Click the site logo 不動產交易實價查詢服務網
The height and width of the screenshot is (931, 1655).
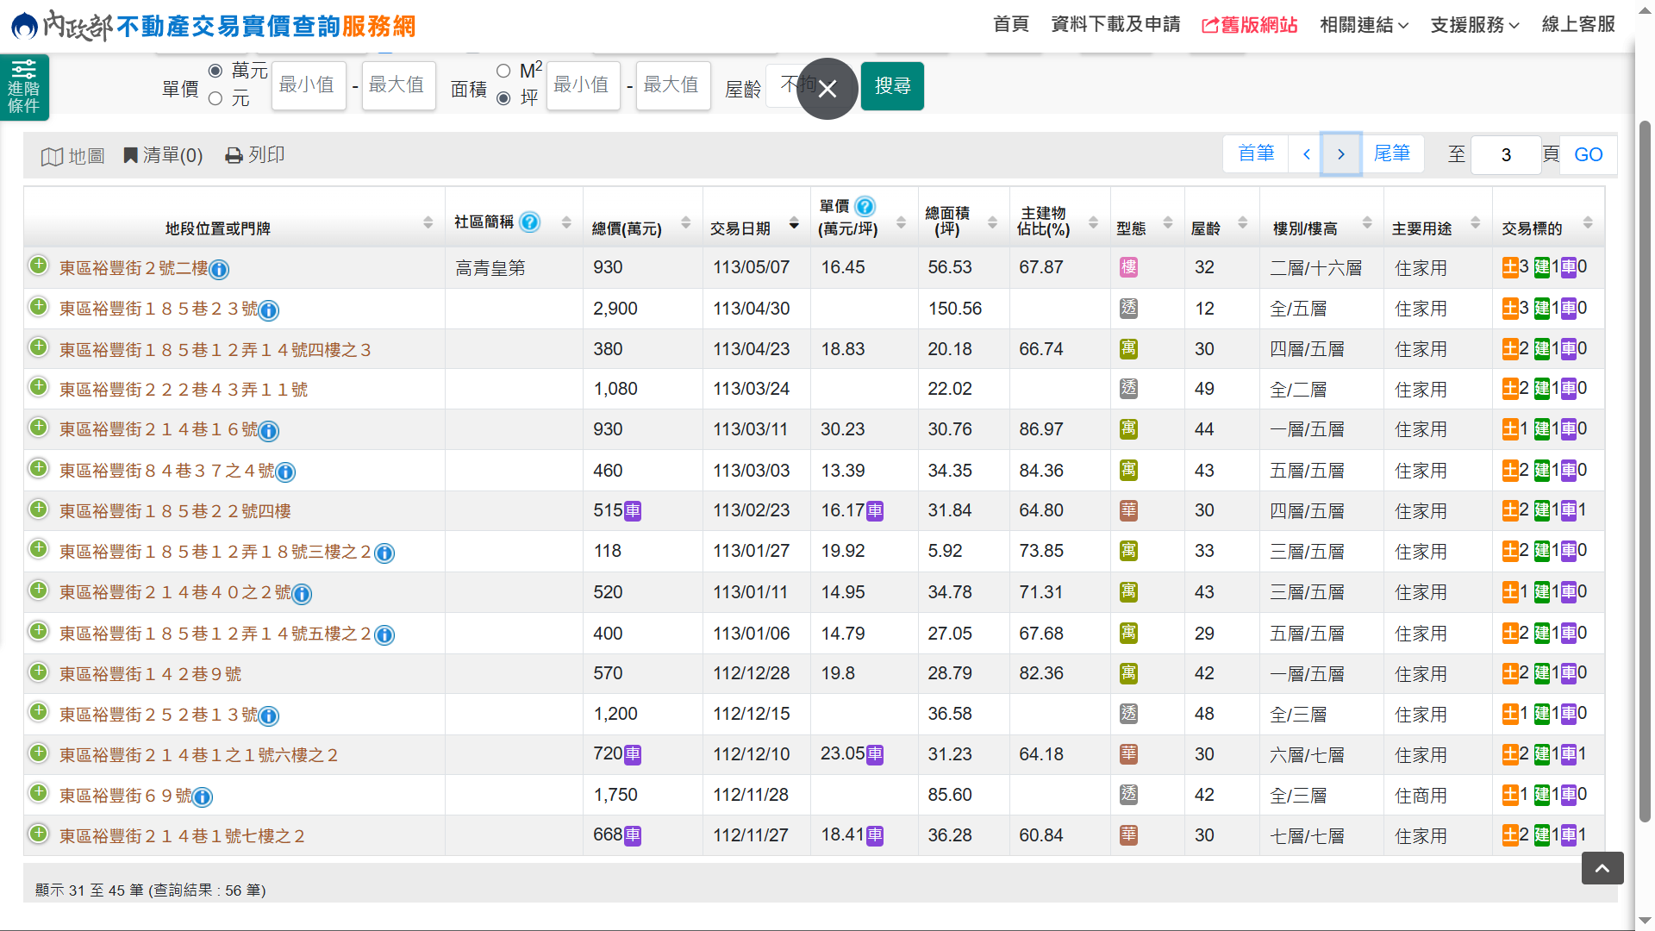(x=214, y=26)
